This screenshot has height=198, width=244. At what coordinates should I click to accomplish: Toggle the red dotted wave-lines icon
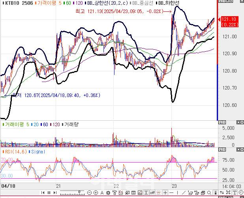click(x=159, y=193)
